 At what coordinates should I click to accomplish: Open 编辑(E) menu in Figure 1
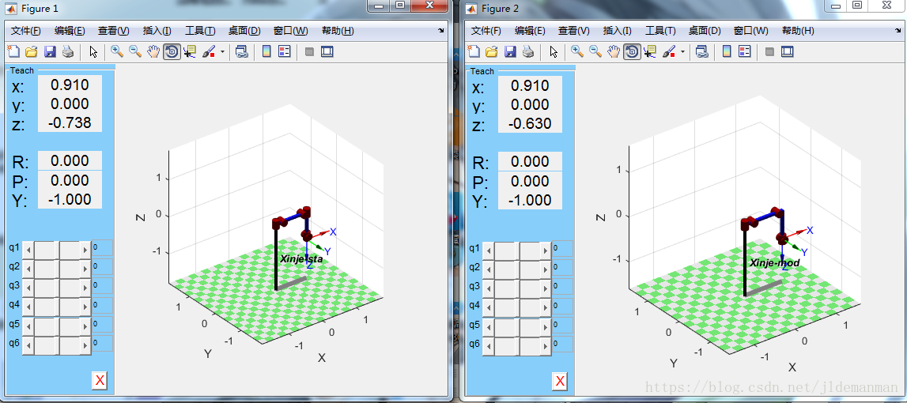pos(70,31)
